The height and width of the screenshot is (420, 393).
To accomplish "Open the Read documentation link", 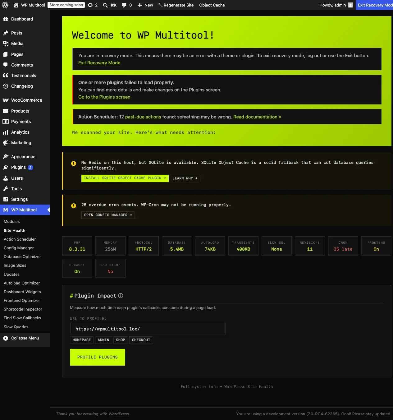I will click(x=257, y=117).
